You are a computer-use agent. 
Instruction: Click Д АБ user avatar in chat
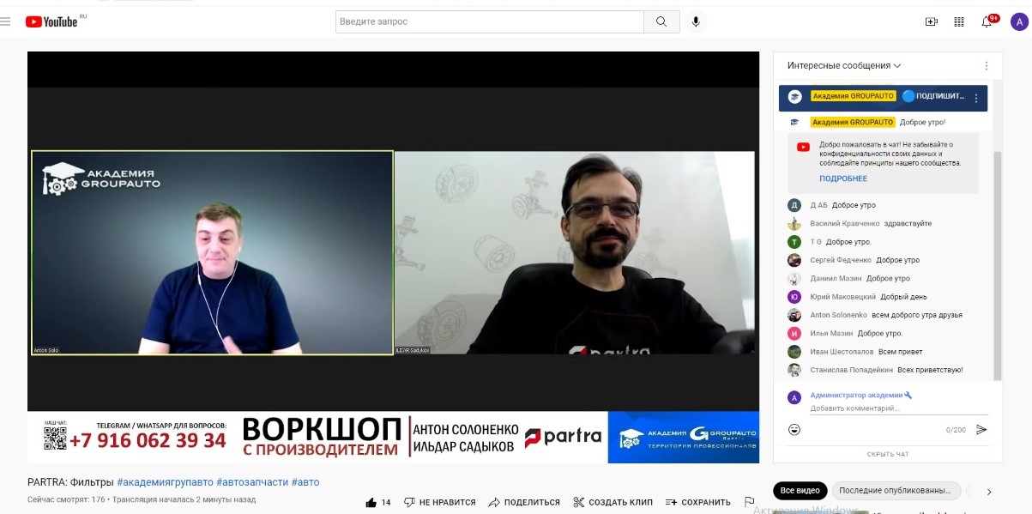[x=794, y=205]
